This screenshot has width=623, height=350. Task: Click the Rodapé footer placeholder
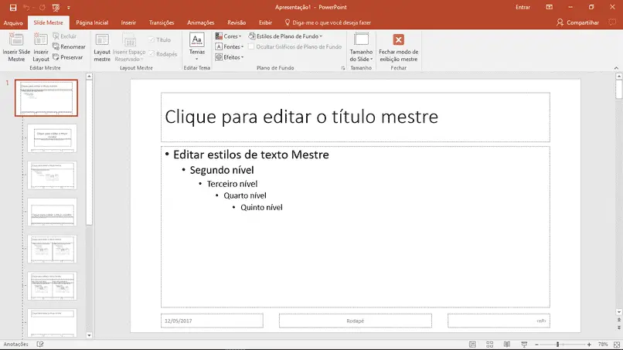[356, 321]
